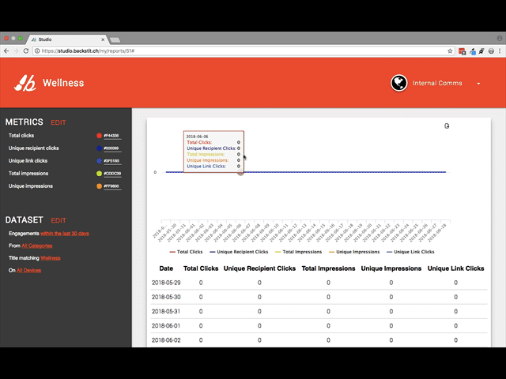
Task: Bookmark the page with the star icon
Action: coord(450,51)
